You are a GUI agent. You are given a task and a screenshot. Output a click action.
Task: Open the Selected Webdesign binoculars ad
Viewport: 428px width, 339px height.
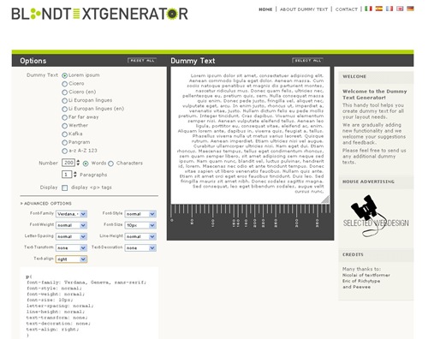[x=376, y=217]
